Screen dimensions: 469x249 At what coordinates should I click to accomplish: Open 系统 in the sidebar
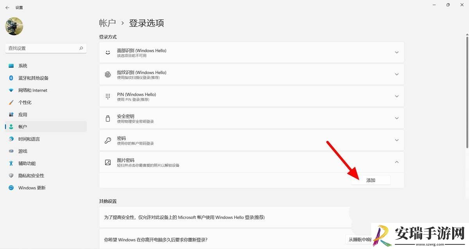coord(46,66)
